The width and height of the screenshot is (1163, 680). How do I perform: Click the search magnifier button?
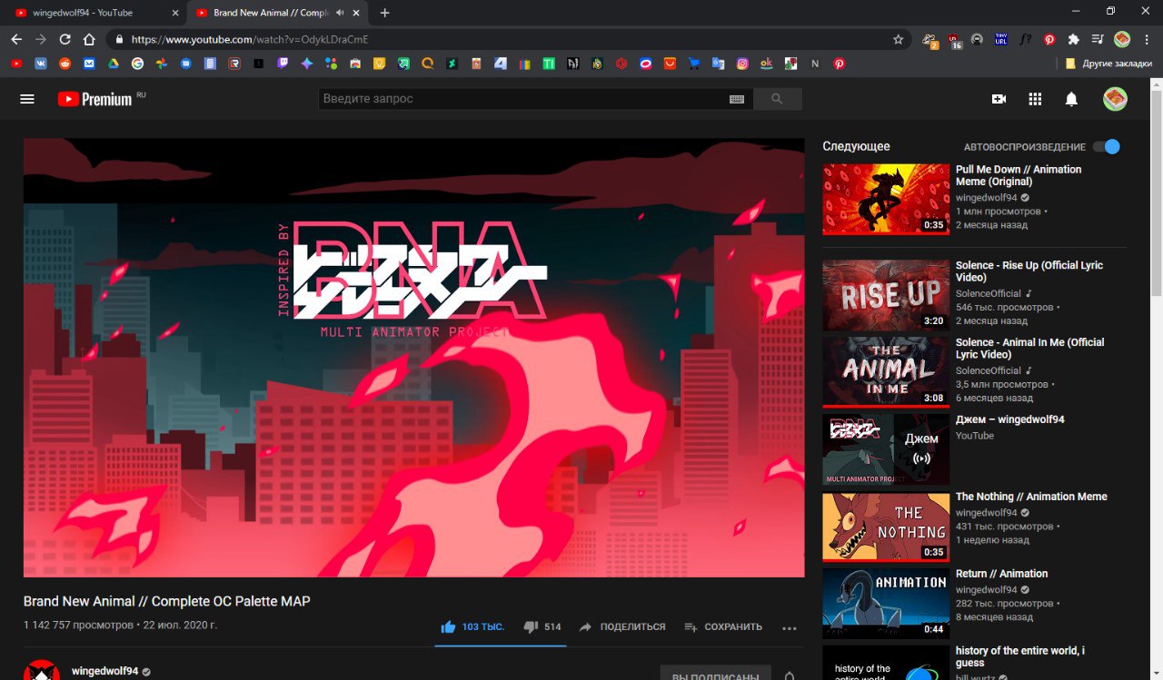777,99
